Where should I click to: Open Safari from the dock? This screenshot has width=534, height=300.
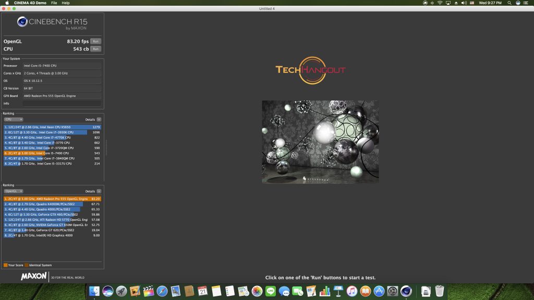click(162, 291)
